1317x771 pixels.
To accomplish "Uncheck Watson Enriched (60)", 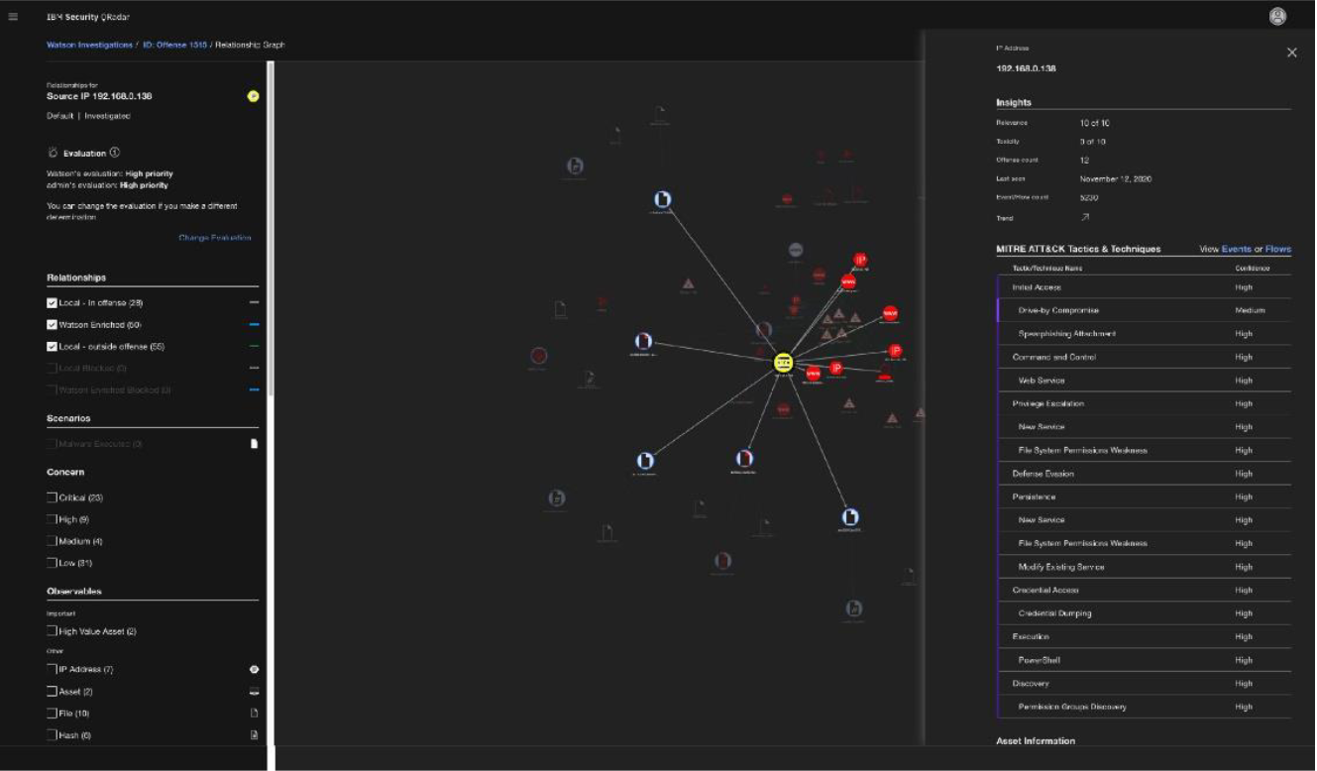I will pos(52,324).
